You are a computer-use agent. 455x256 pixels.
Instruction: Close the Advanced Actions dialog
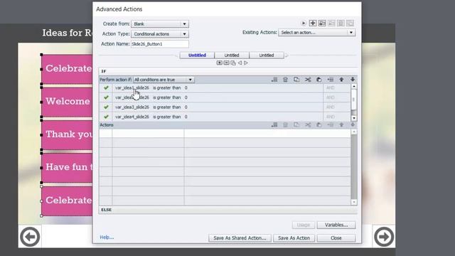click(336, 238)
